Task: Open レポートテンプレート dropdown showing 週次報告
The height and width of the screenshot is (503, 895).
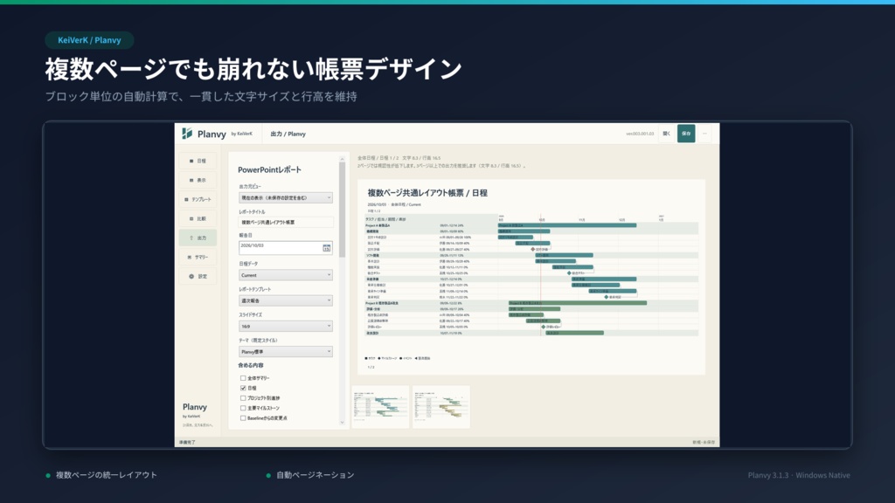Action: tap(286, 300)
